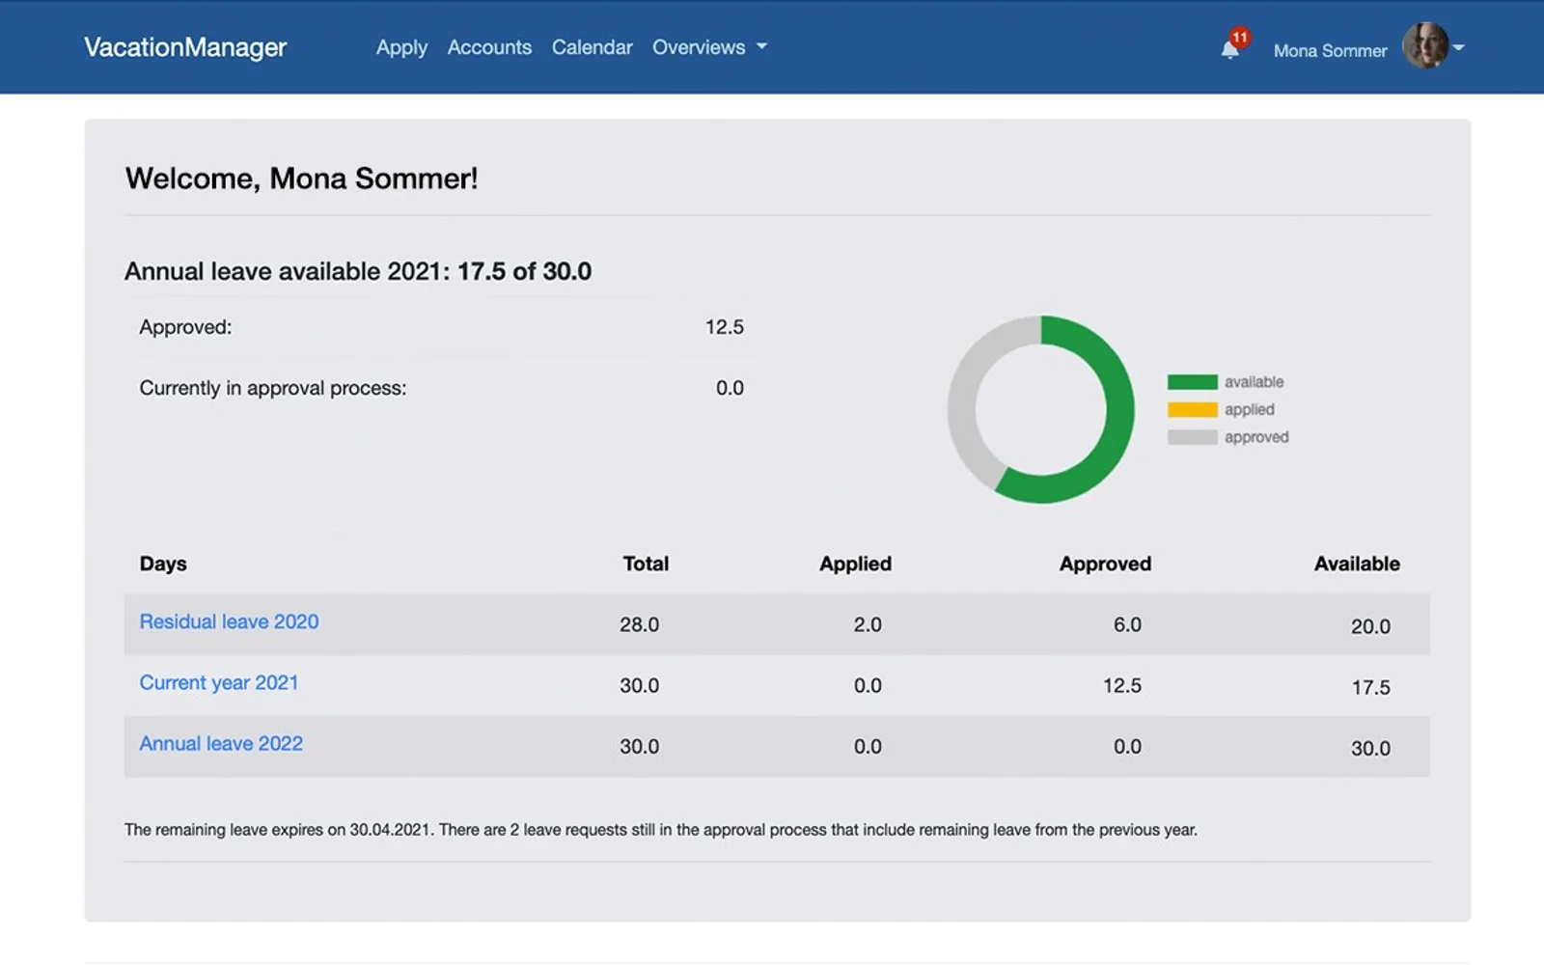Viewport: 1544px width, 965px height.
Task: Click the 12.5 approved value in Current year 2021 row
Action: pyautogui.click(x=1122, y=685)
